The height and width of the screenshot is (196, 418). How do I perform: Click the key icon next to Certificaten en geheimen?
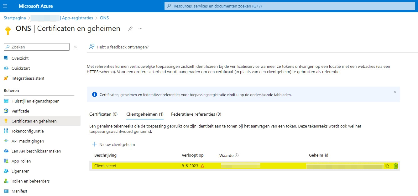click(6, 121)
